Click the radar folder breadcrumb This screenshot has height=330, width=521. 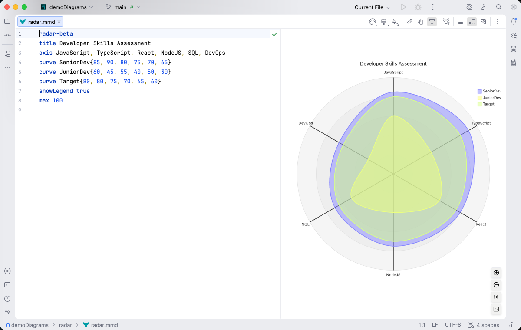click(x=66, y=325)
